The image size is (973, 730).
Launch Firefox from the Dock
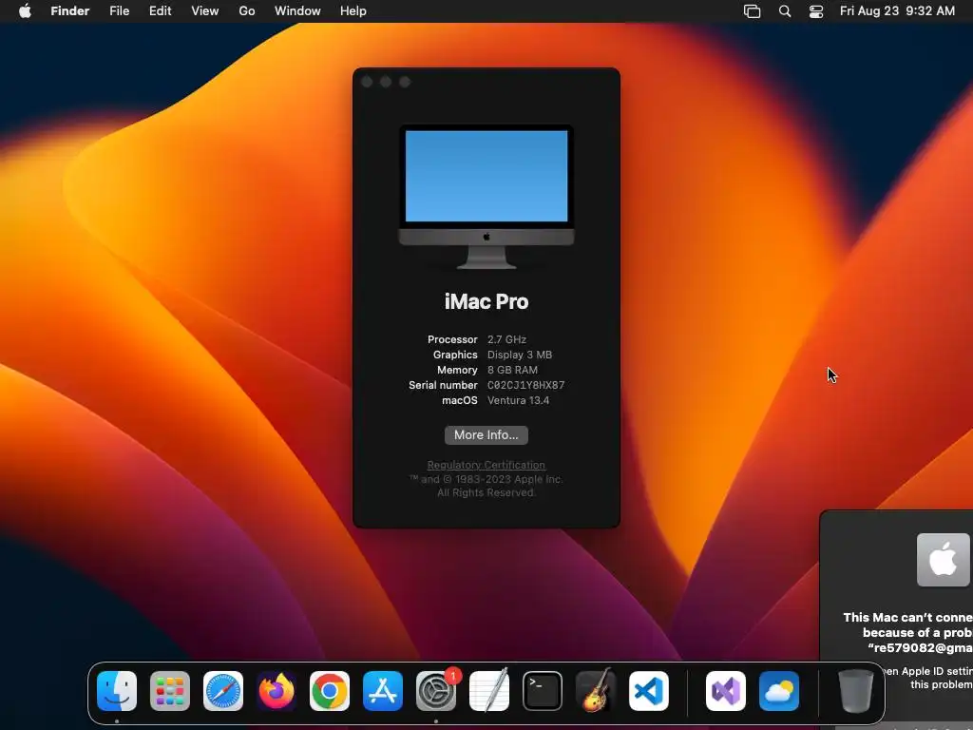[x=277, y=691]
